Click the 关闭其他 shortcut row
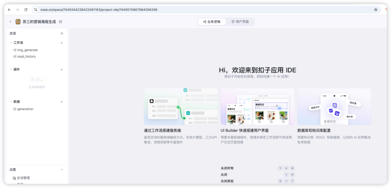Image resolution: width=391 pixels, height=188 pixels. (x=258, y=181)
